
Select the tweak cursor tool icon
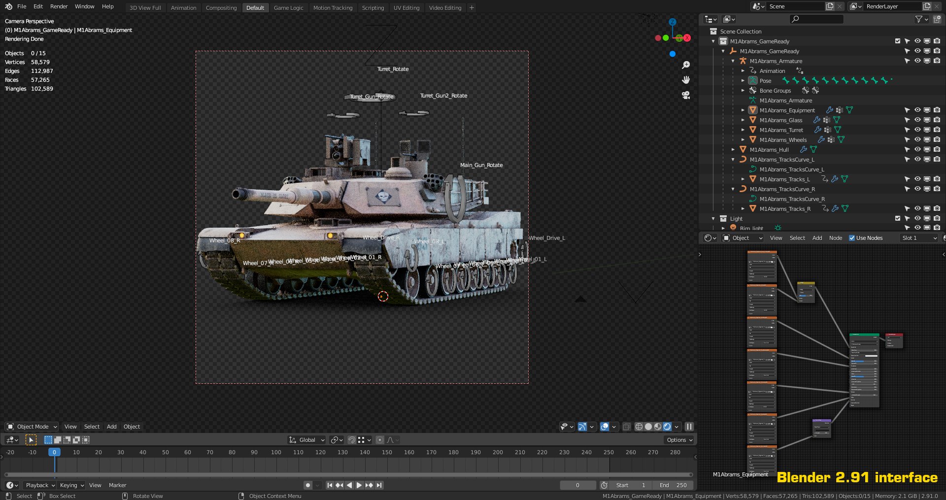(x=31, y=440)
